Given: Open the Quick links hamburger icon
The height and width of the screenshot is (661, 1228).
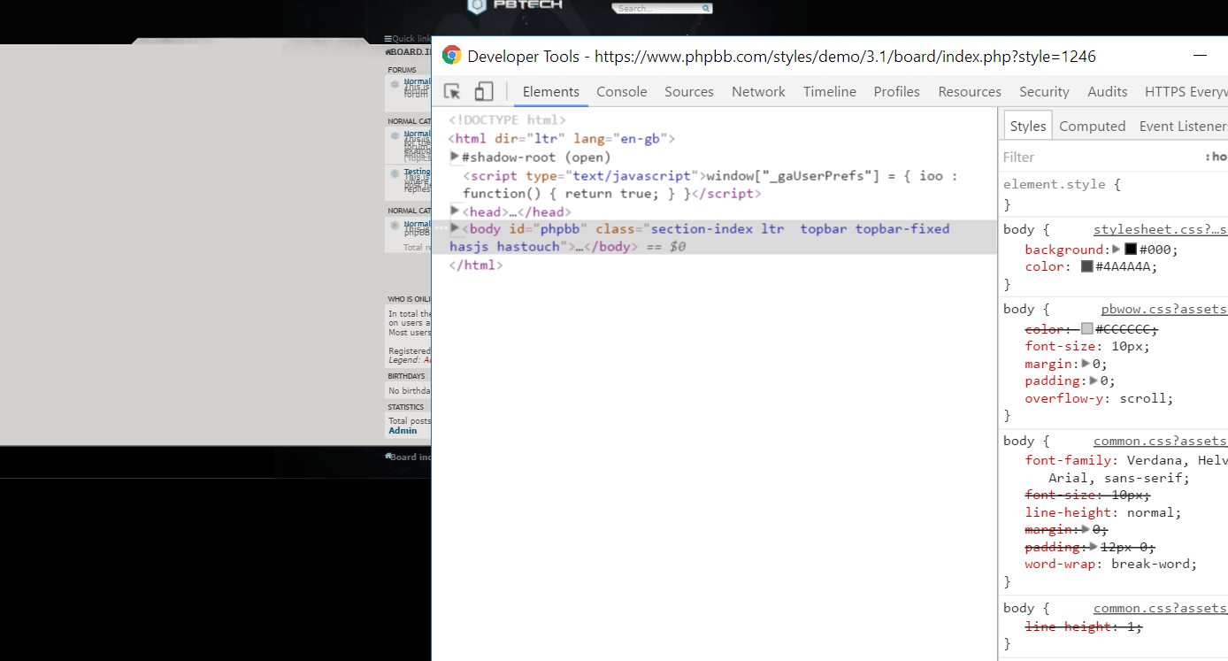Looking at the screenshot, I should [388, 39].
